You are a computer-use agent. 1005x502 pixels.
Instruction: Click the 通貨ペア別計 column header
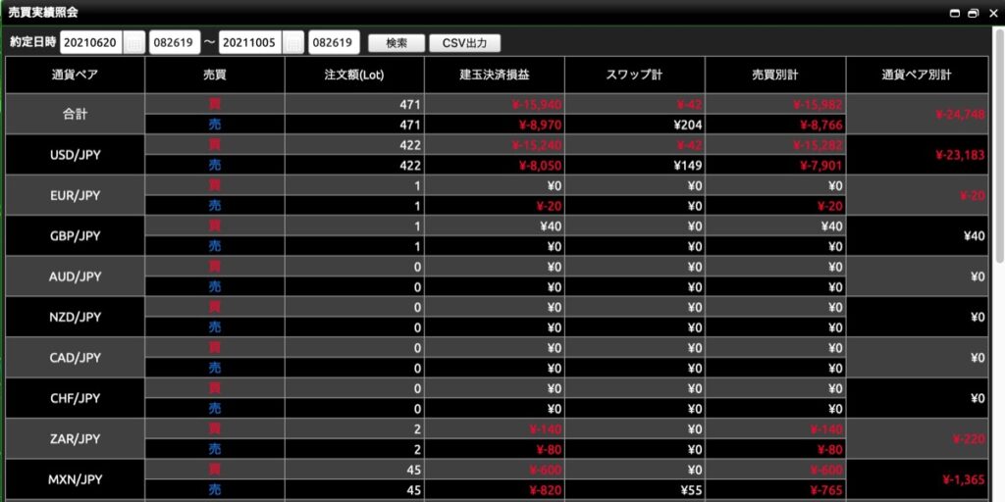[x=918, y=75]
